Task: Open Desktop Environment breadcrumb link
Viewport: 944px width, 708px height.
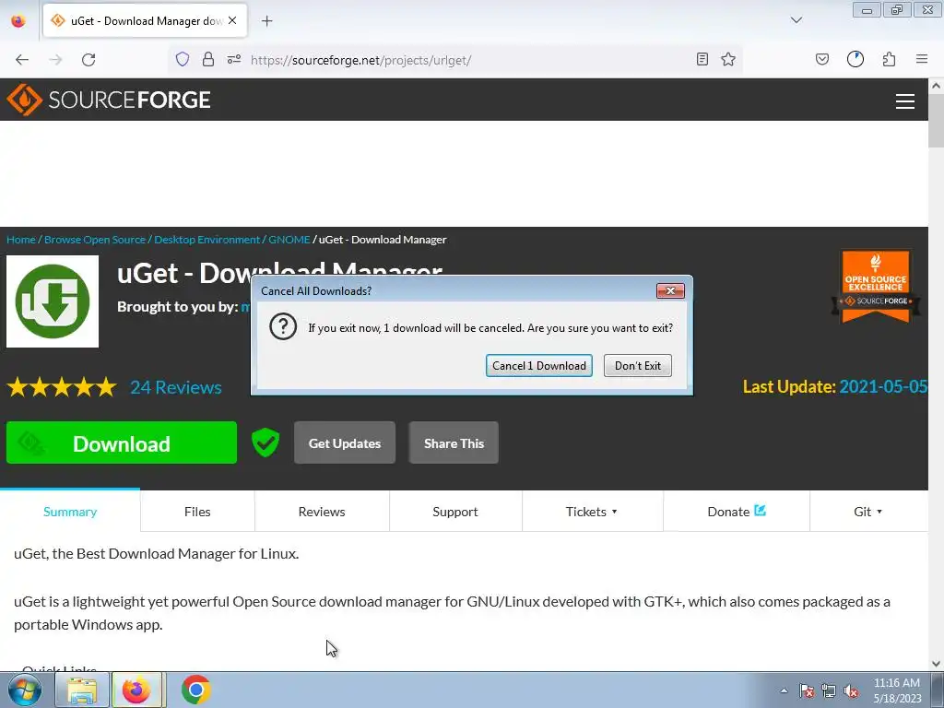Action: click(207, 239)
